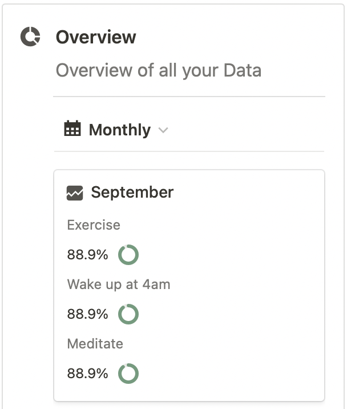This screenshot has width=347, height=409.
Task: Open the September card title
Action: (132, 193)
